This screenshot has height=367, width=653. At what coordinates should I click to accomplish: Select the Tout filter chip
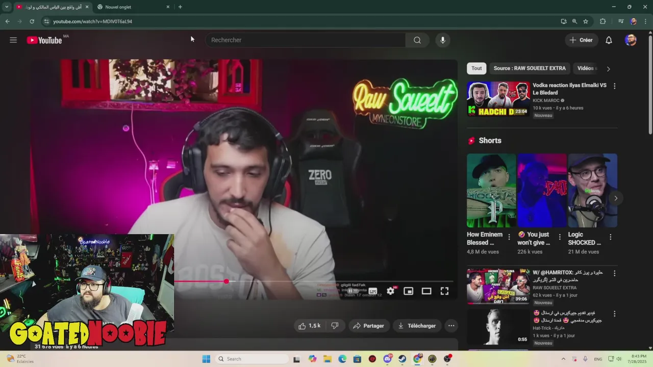point(476,68)
